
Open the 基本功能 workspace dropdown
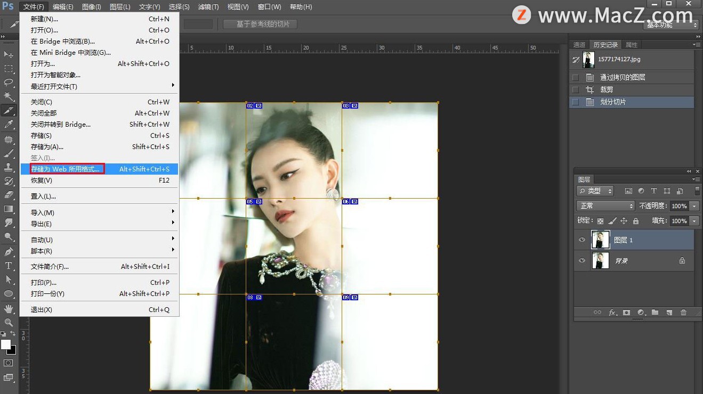672,24
